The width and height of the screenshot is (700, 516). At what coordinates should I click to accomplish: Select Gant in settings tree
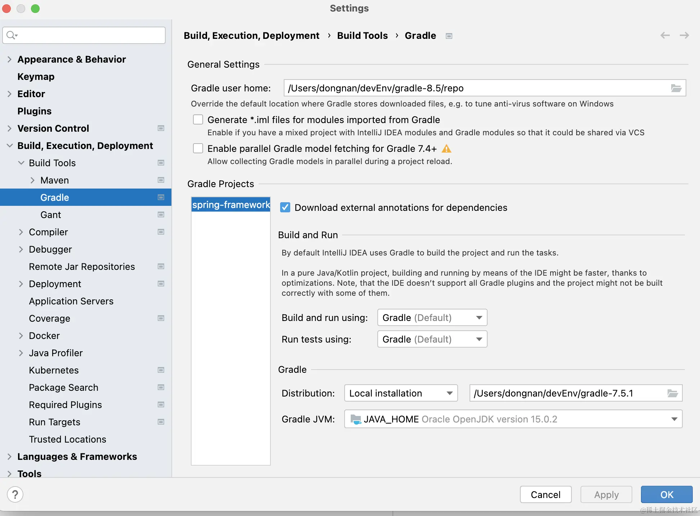pyautogui.click(x=51, y=215)
